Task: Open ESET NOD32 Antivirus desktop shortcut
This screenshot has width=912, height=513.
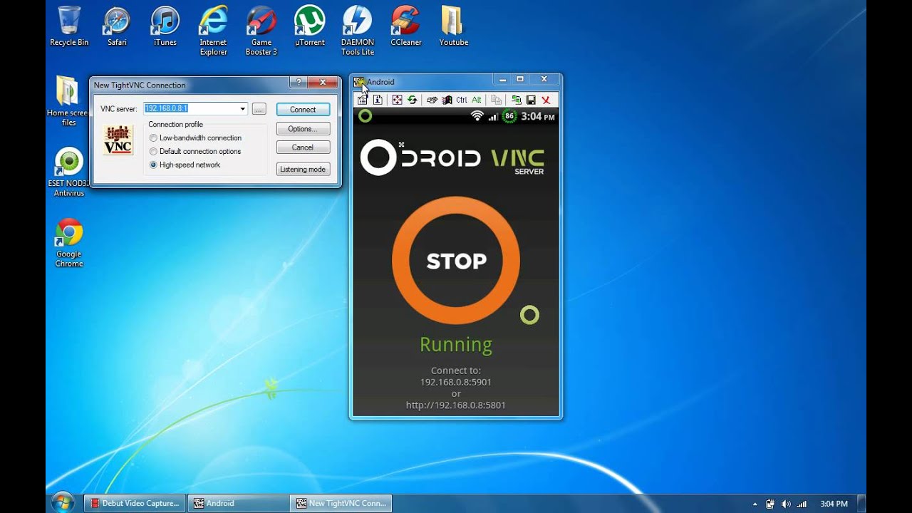Action: coord(68,172)
